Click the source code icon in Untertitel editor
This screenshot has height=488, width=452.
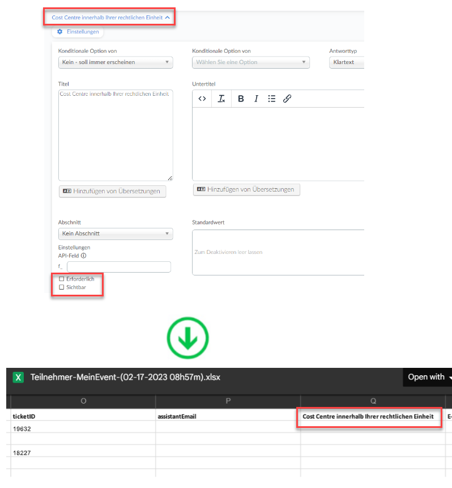pos(202,99)
